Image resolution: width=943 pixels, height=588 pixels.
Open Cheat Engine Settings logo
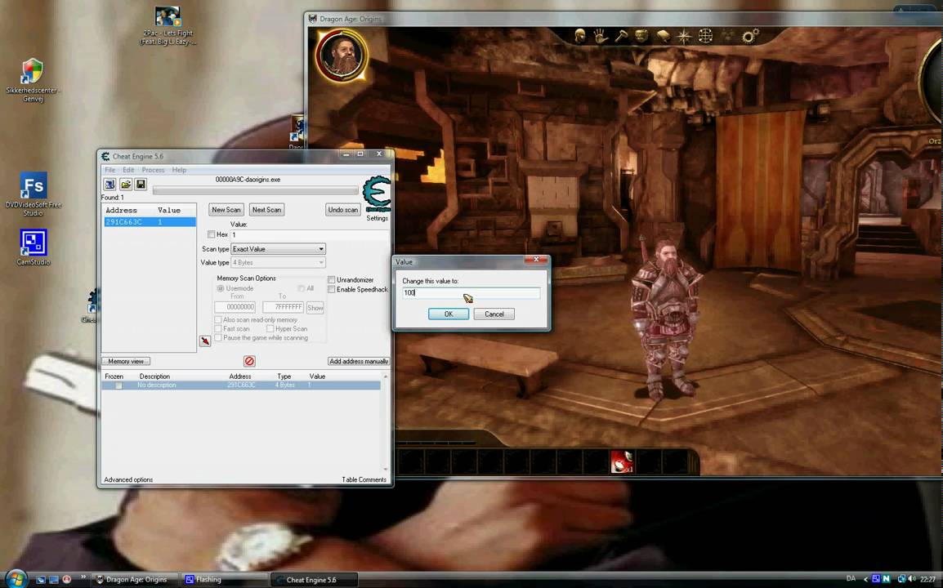pyautogui.click(x=377, y=194)
